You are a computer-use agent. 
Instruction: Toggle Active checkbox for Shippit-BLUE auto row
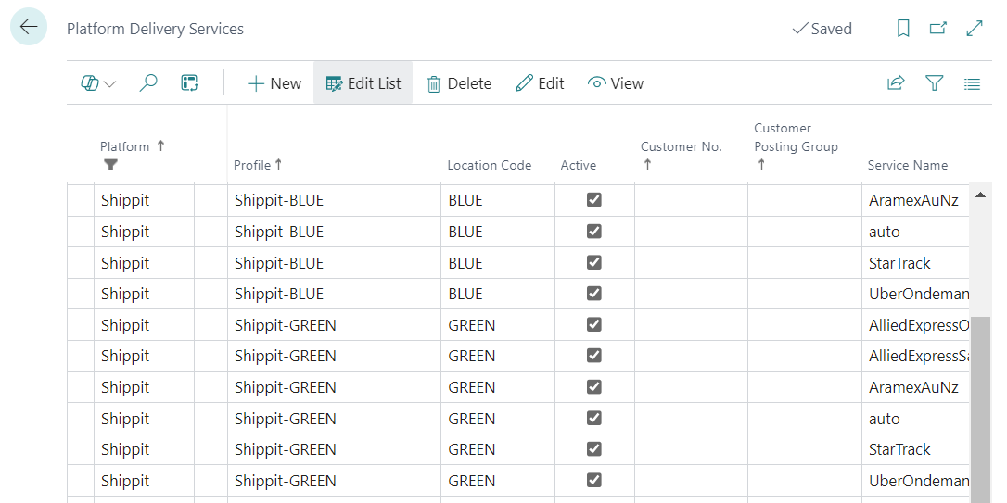click(x=594, y=232)
